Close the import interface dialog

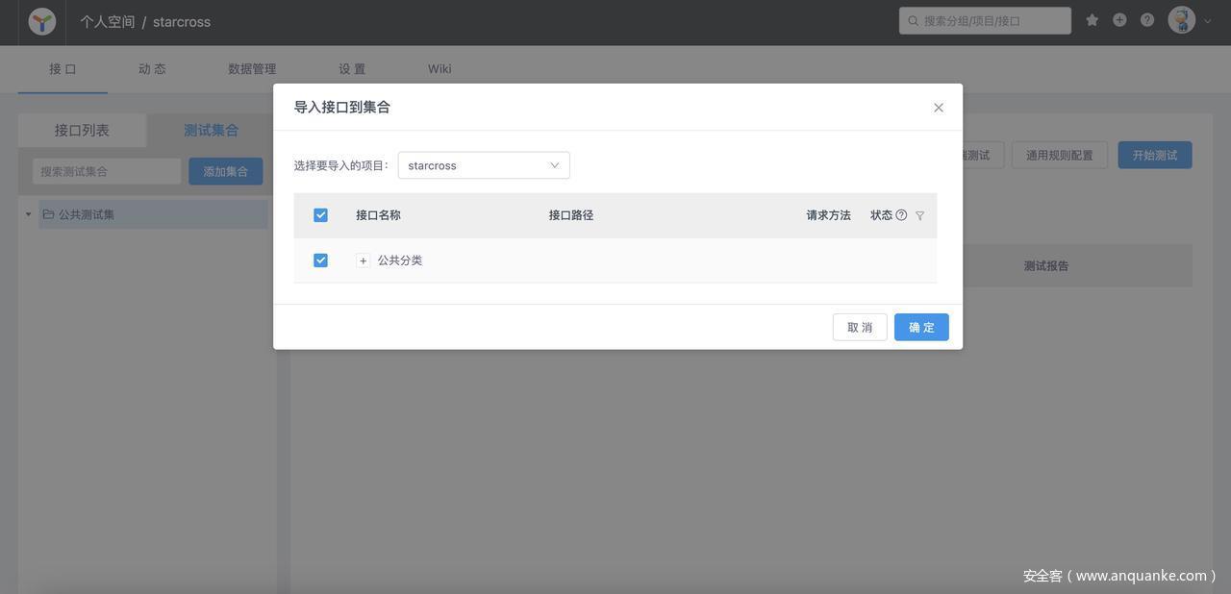(939, 108)
